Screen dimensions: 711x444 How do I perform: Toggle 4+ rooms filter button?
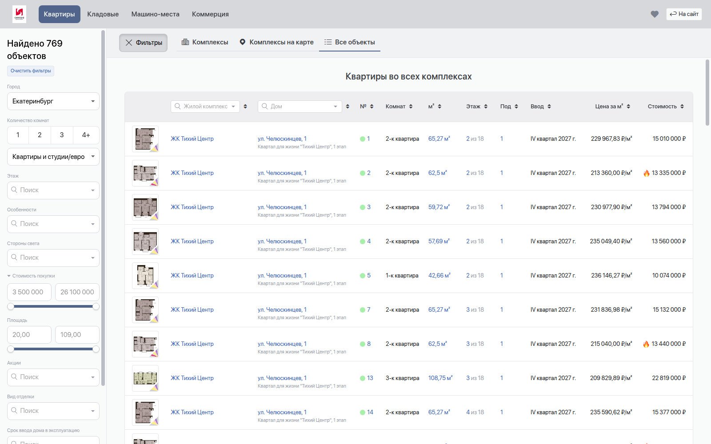(x=86, y=135)
